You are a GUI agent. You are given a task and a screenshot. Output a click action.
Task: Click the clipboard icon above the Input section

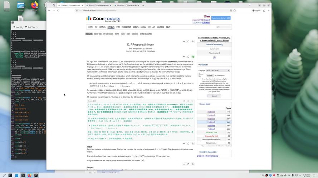[188, 143]
